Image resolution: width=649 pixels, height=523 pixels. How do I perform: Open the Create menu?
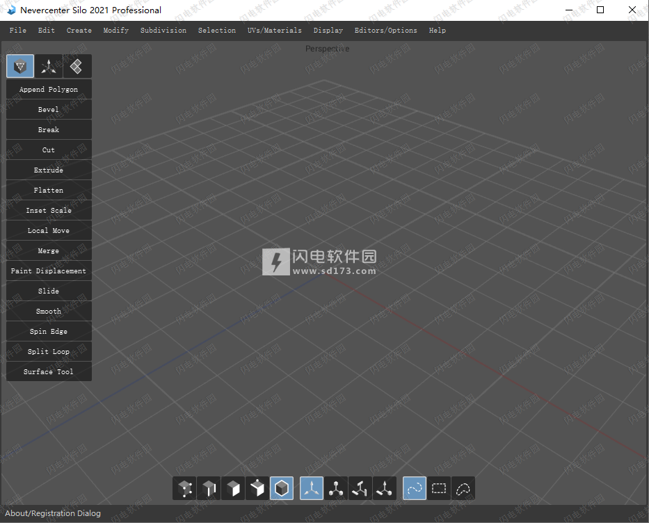coord(79,30)
